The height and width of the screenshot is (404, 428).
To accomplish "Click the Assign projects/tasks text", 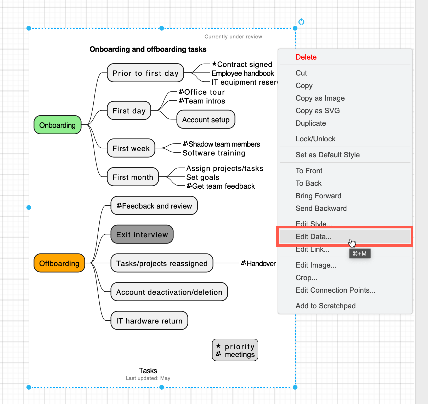I will point(225,168).
